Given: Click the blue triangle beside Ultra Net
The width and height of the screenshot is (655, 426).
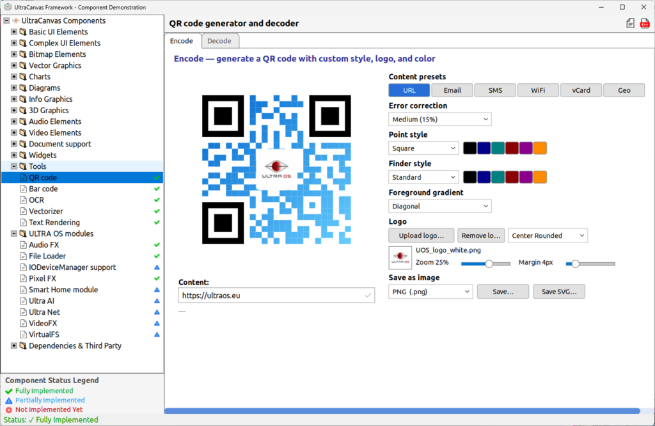Looking at the screenshot, I should coord(157,312).
